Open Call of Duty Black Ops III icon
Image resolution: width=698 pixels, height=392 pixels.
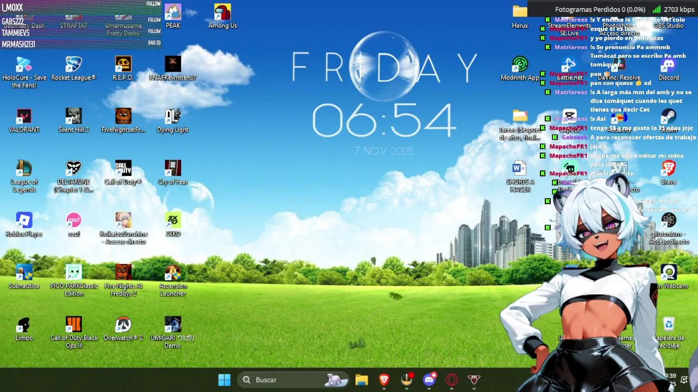[74, 333]
